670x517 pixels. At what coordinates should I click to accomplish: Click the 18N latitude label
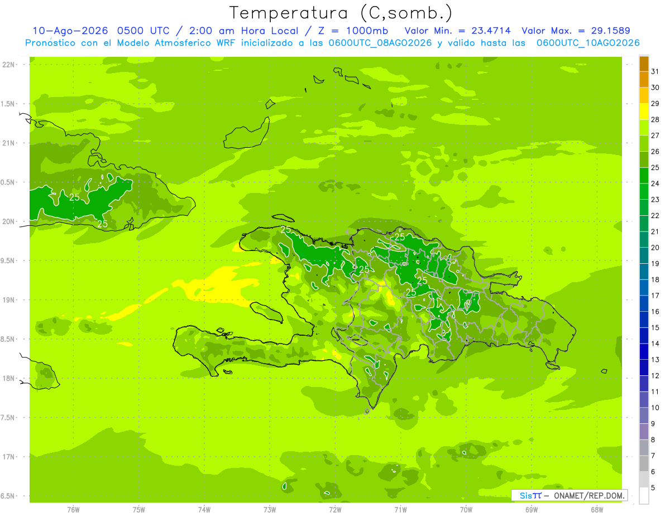click(x=9, y=379)
